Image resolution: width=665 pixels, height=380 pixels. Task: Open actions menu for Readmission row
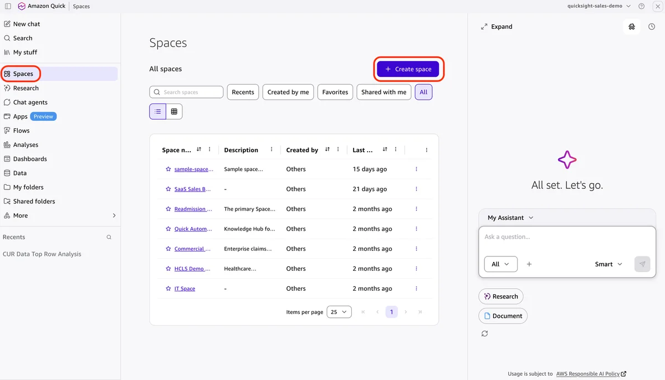click(x=416, y=209)
